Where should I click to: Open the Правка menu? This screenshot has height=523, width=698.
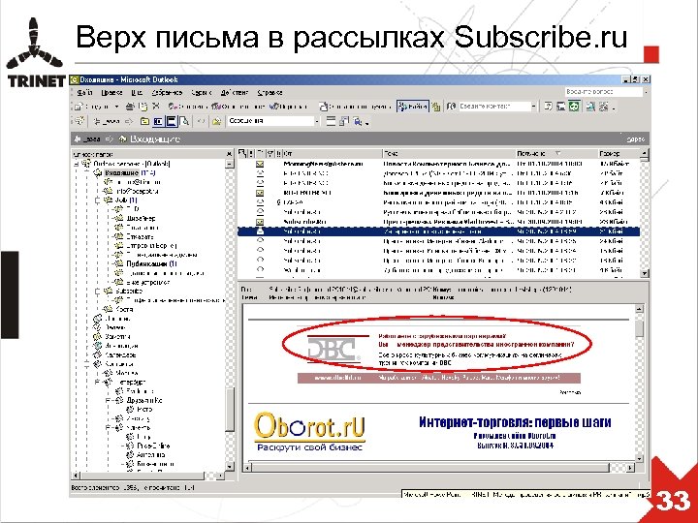111,93
